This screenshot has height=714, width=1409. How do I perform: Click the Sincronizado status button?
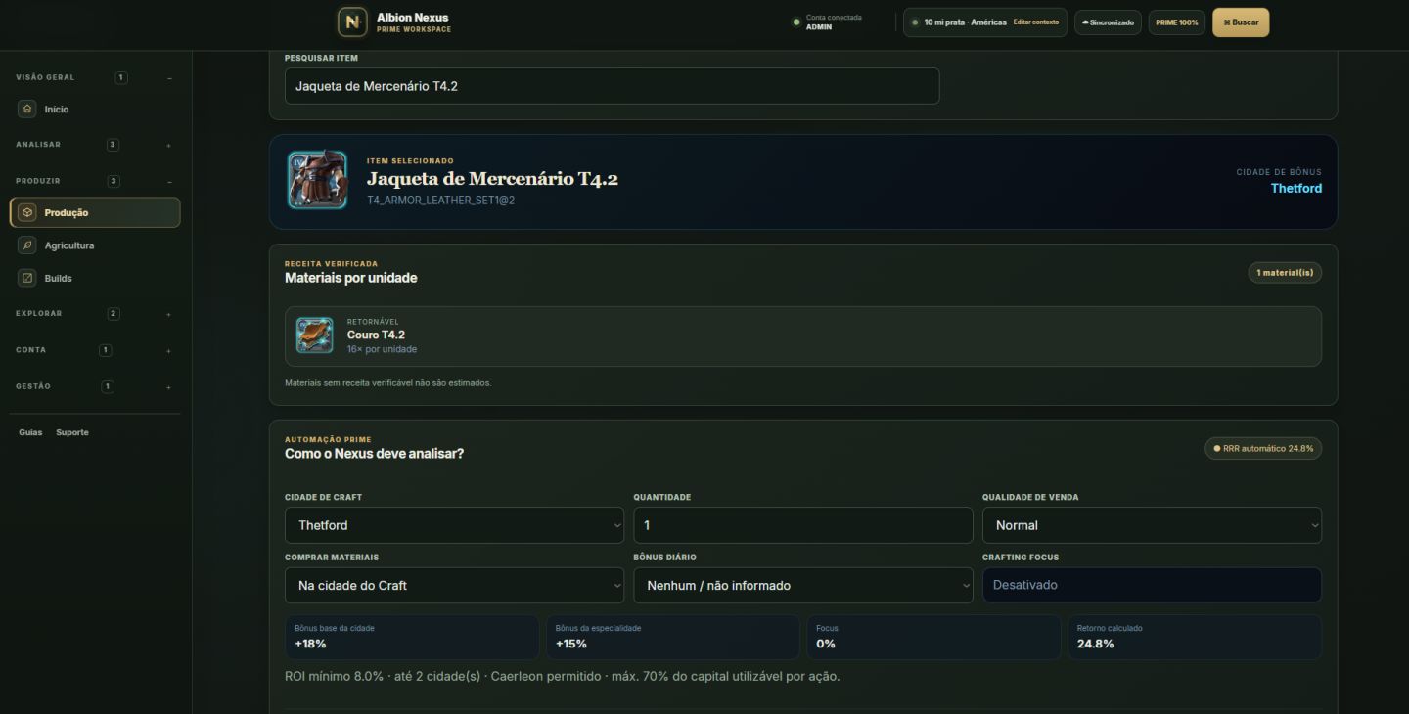[x=1108, y=22]
